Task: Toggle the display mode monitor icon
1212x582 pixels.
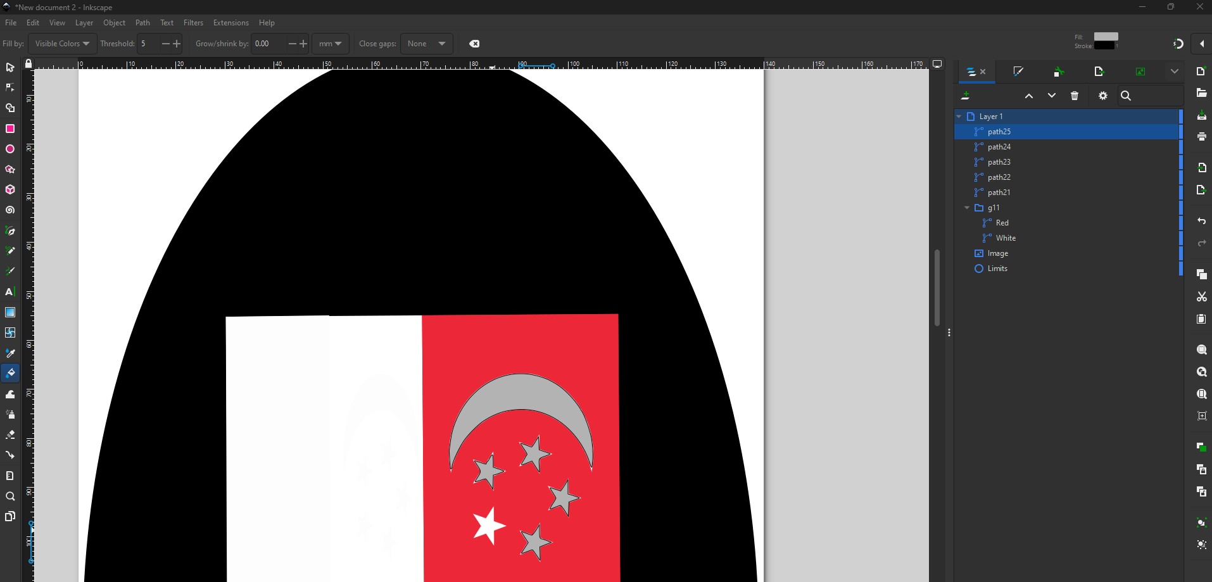Action: point(937,64)
